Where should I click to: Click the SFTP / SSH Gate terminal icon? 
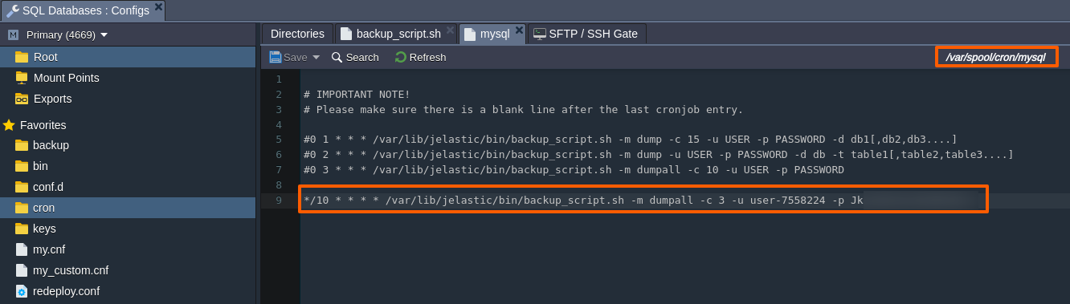(x=540, y=34)
